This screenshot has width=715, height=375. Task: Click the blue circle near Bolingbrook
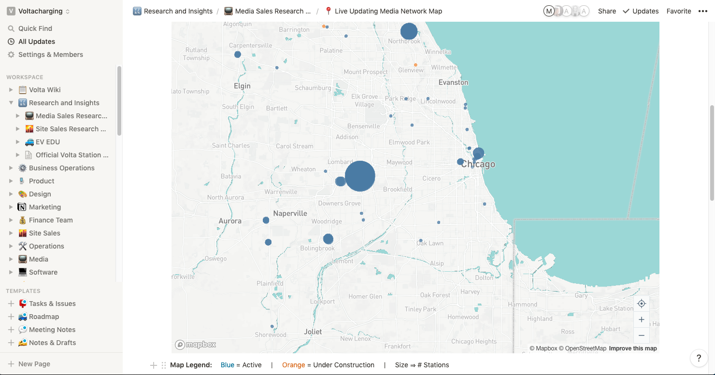[x=328, y=239]
